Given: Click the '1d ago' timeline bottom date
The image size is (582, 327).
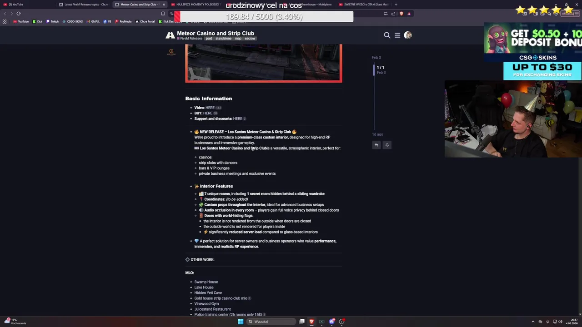Looking at the screenshot, I should point(377,134).
